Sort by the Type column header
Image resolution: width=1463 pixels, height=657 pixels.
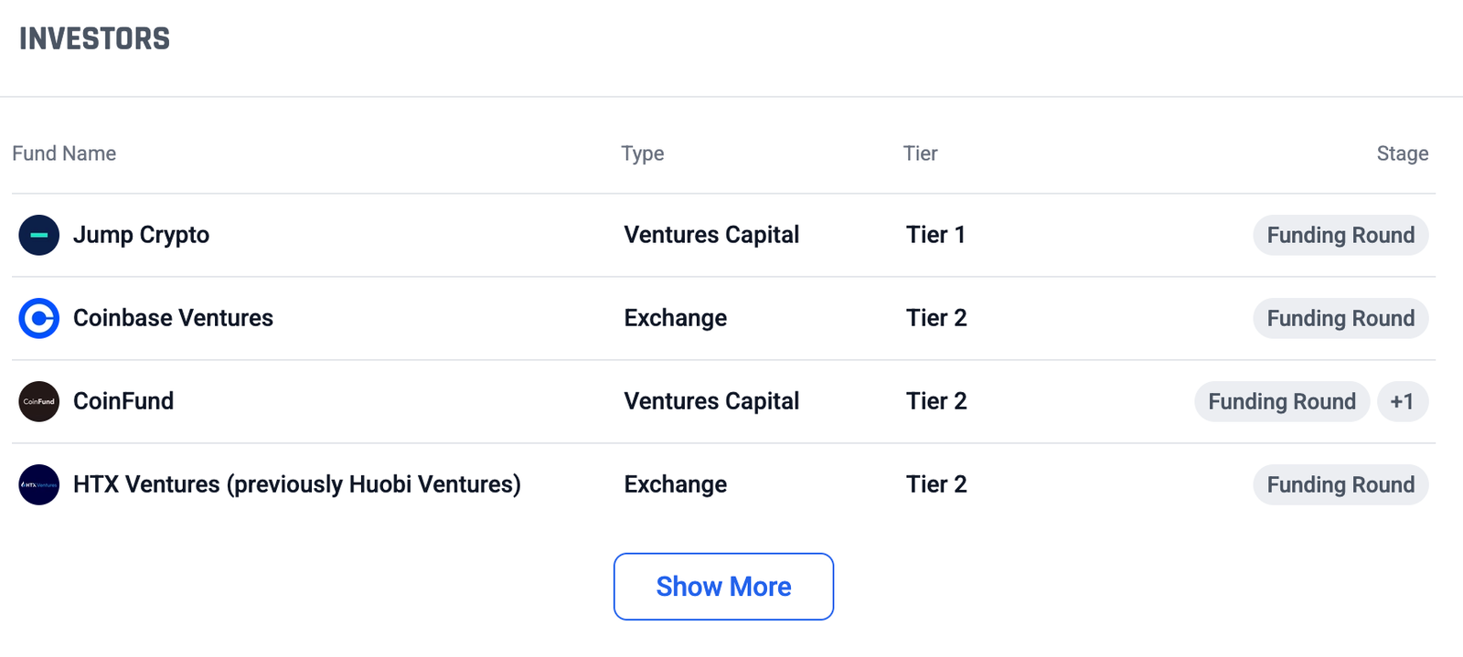[x=643, y=154]
